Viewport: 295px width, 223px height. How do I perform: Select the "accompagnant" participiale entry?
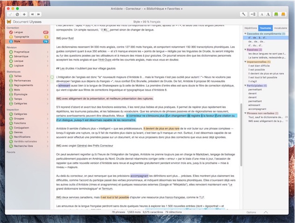coord(266,109)
